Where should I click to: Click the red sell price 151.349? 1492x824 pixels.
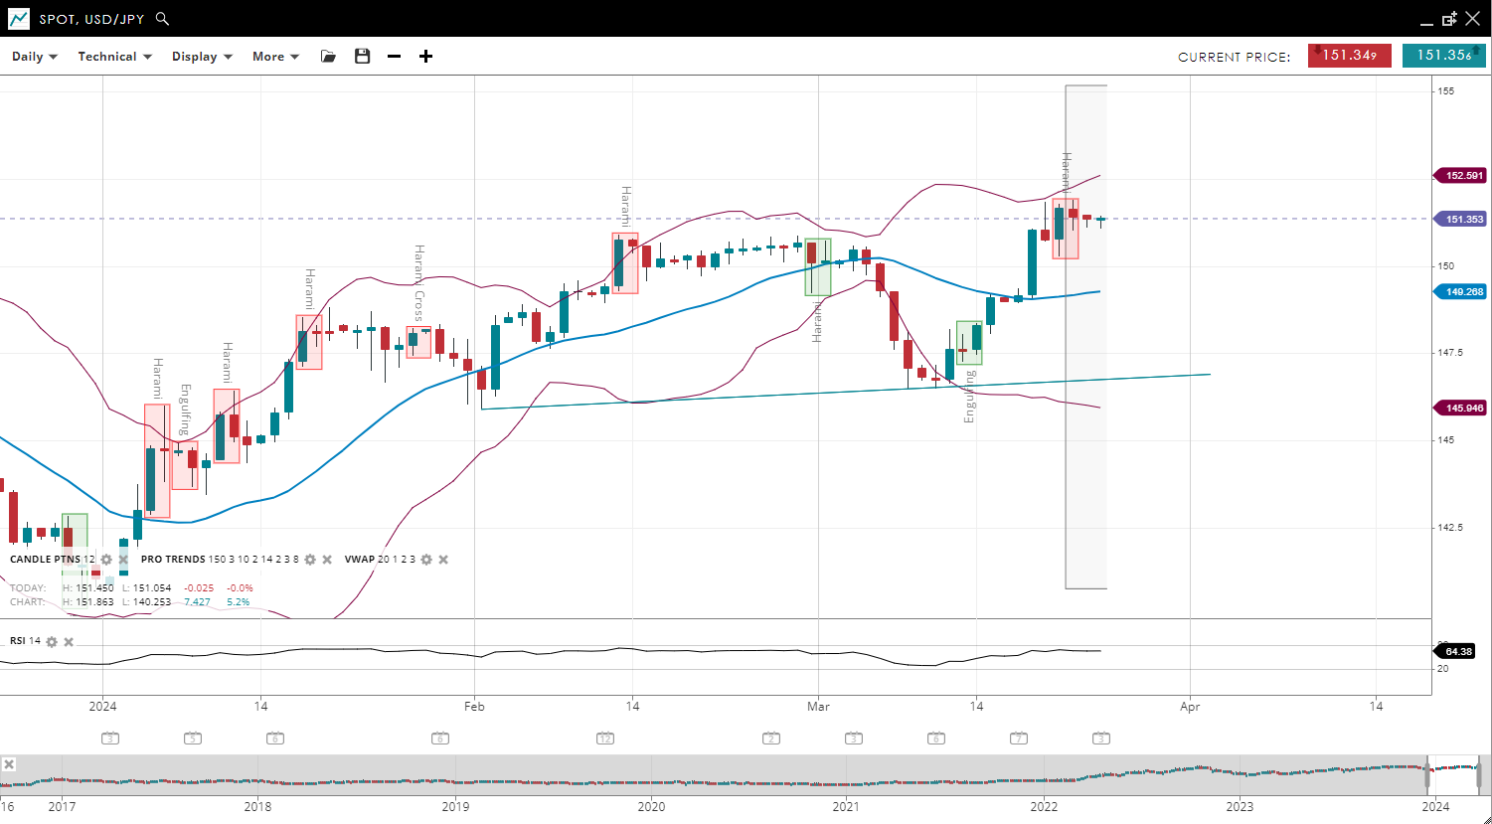[x=1348, y=56]
